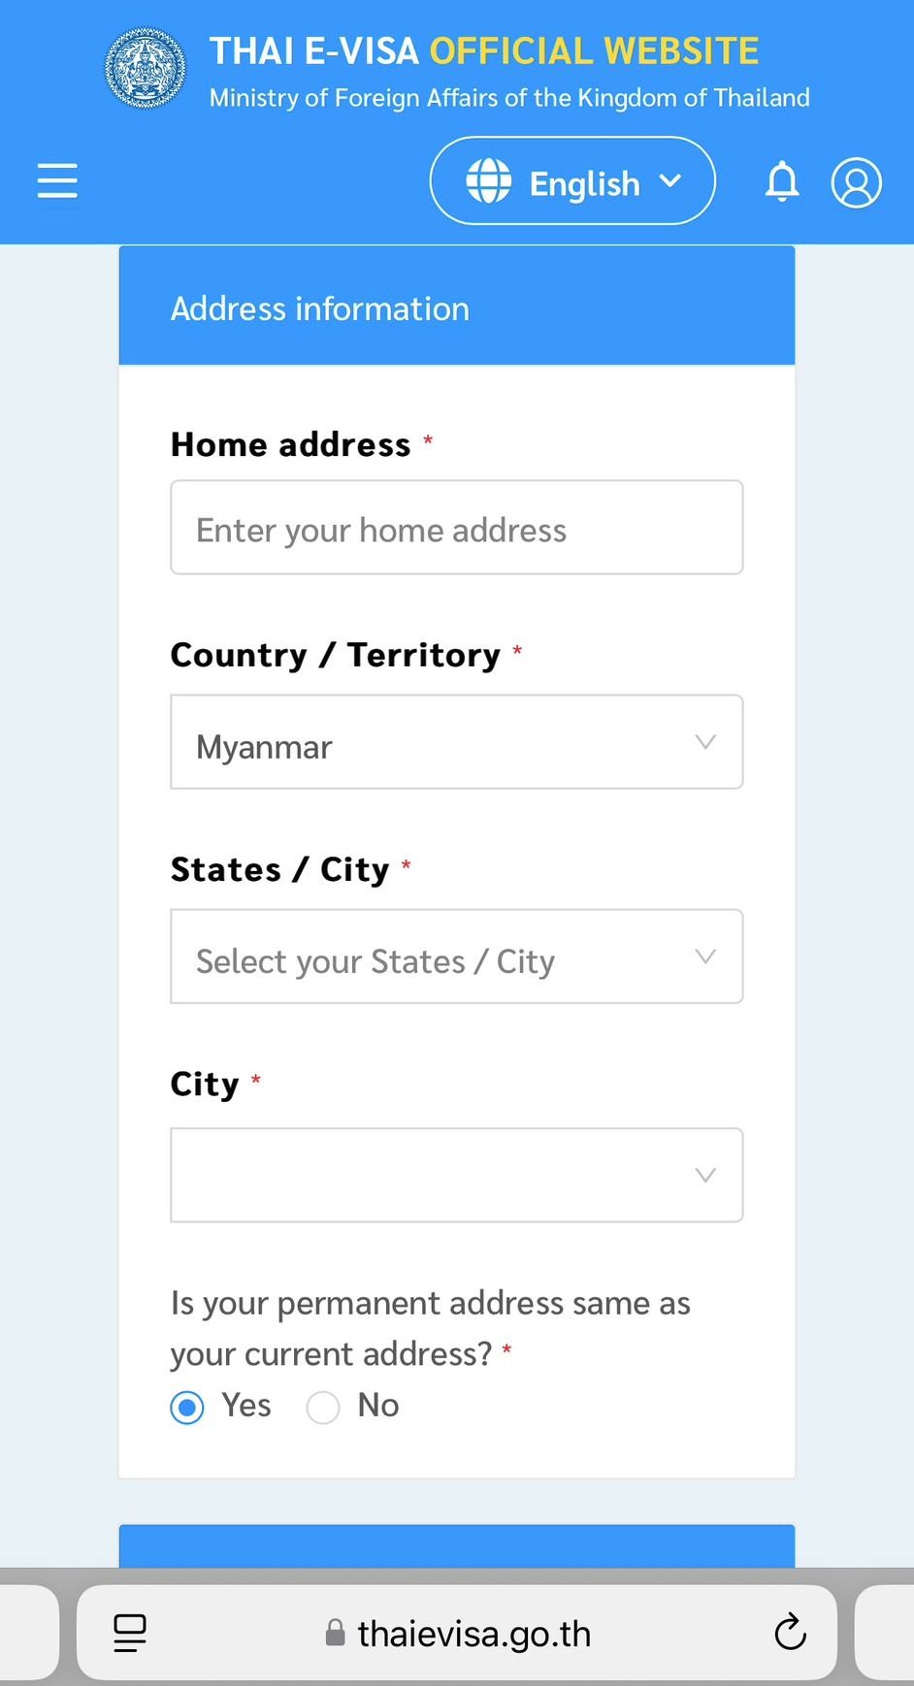Select No for permanent address same
Screen dimensions: 914x1686
coord(323,1408)
